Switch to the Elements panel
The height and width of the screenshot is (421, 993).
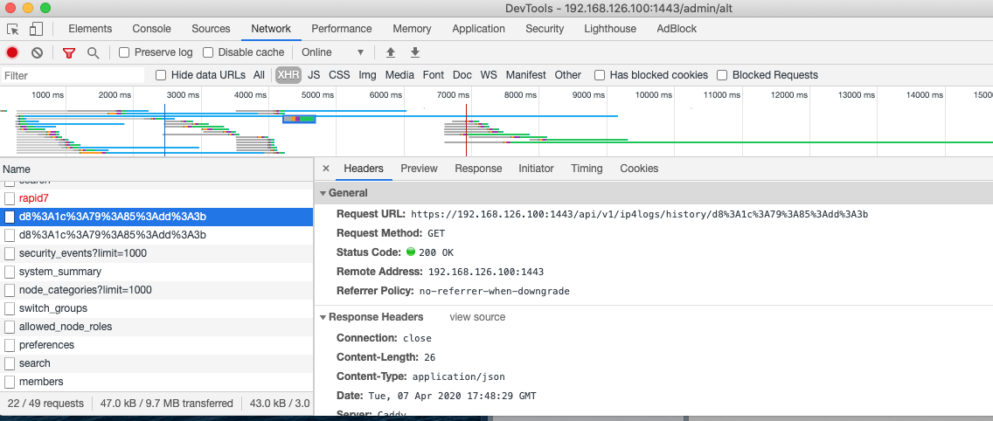pos(90,29)
